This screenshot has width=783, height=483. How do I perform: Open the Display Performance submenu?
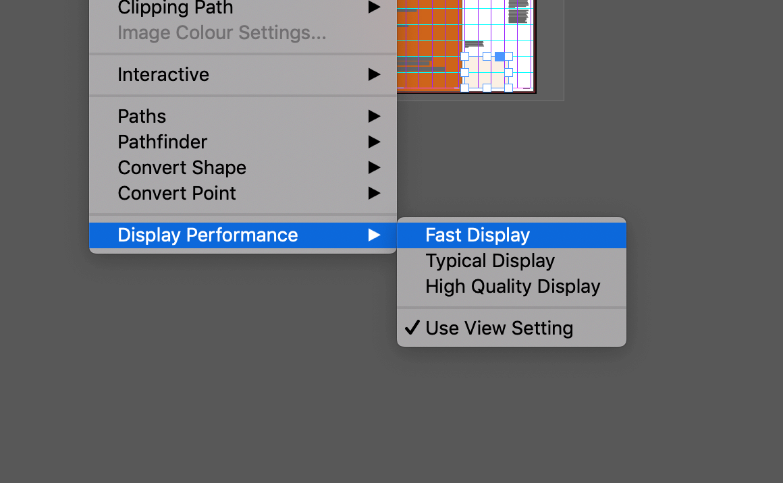click(207, 235)
